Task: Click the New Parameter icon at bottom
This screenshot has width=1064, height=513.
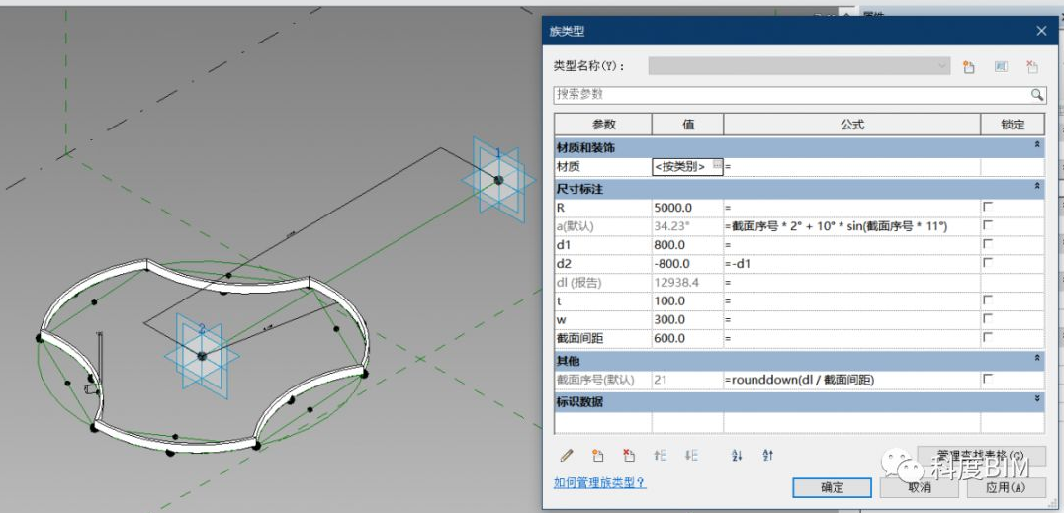Action: tap(598, 456)
